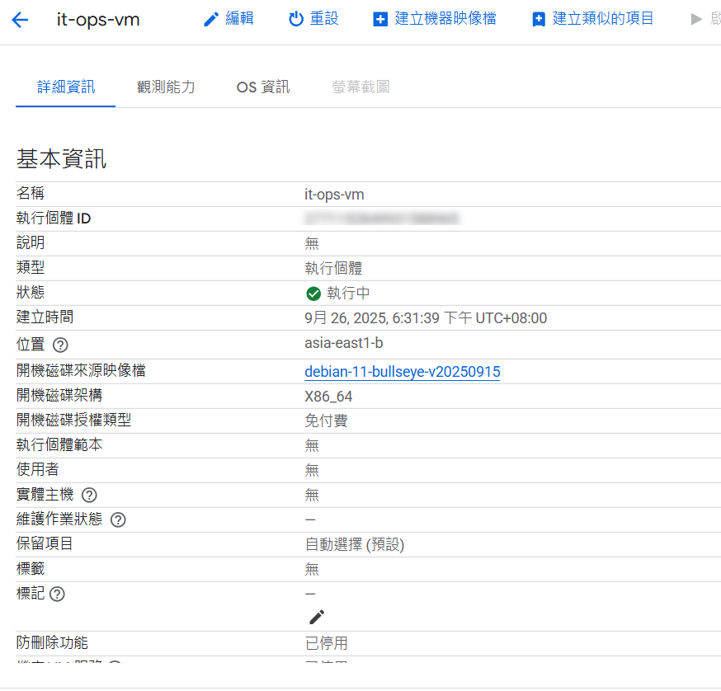Click the 建立類似的項目 plus icon
721x691 pixels.
coord(539,19)
